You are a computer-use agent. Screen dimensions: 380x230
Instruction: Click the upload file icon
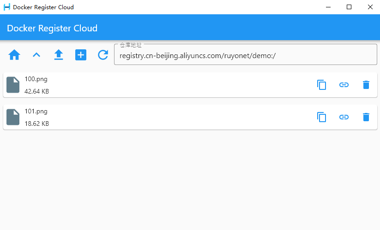(x=59, y=55)
